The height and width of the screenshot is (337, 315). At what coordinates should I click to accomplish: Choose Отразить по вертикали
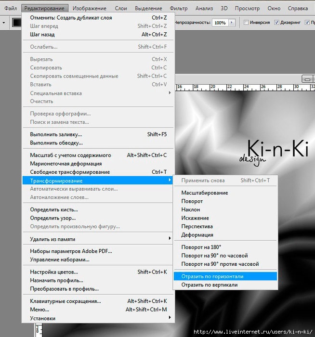225,285
